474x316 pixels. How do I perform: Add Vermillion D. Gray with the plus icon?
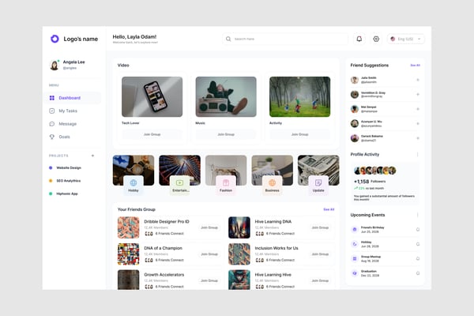(418, 94)
